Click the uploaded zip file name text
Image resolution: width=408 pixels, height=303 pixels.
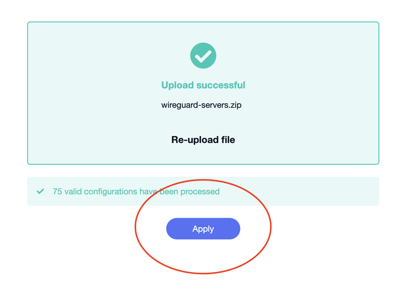click(201, 105)
